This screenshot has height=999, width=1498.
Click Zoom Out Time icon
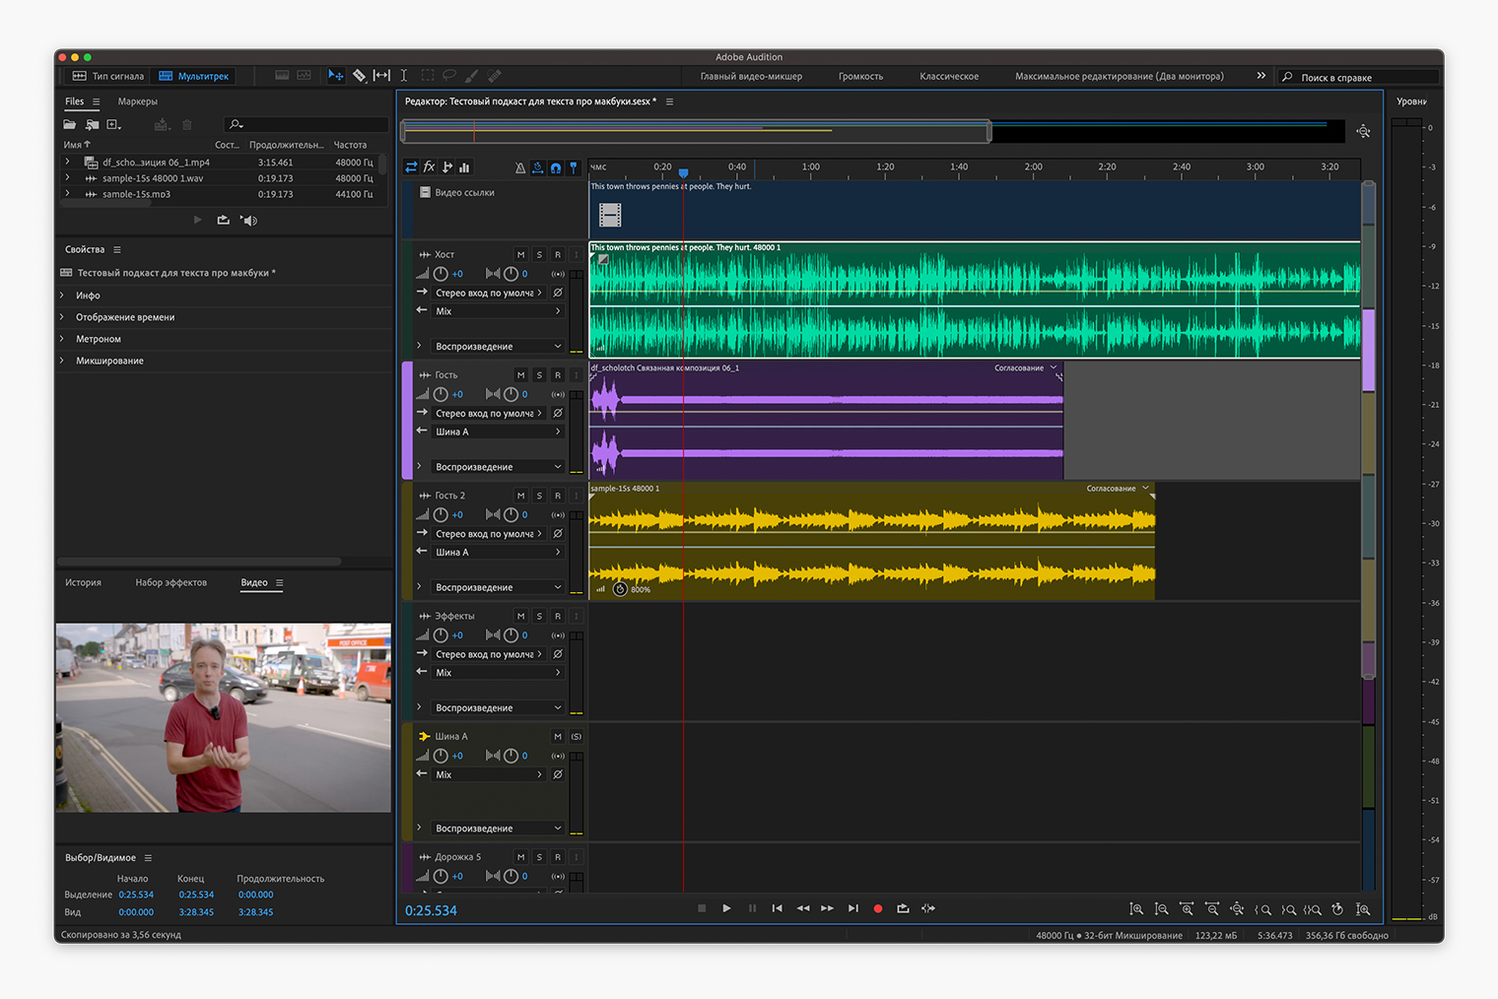[1212, 909]
